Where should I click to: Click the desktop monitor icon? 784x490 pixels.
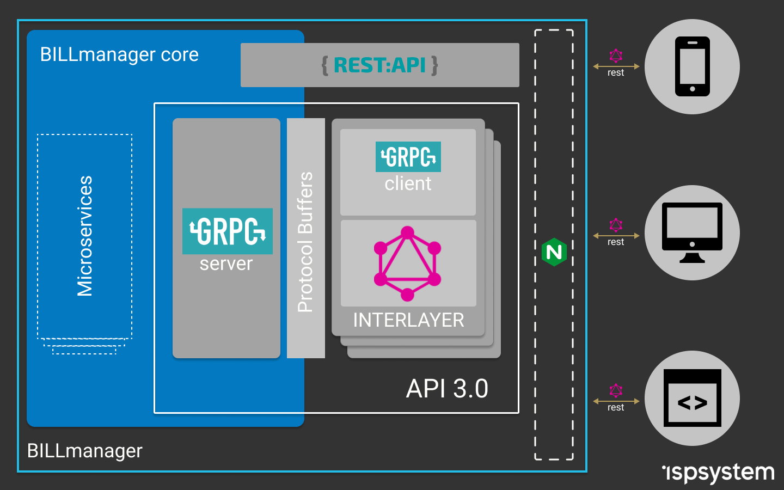[692, 232]
